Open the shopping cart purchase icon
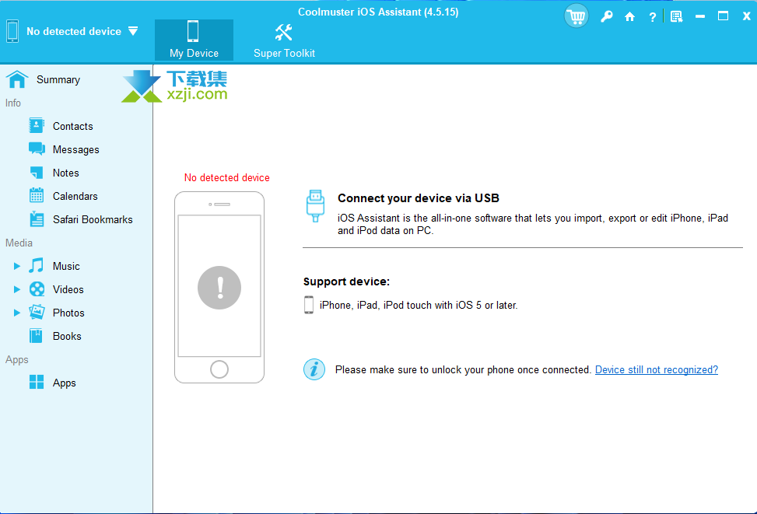 576,16
